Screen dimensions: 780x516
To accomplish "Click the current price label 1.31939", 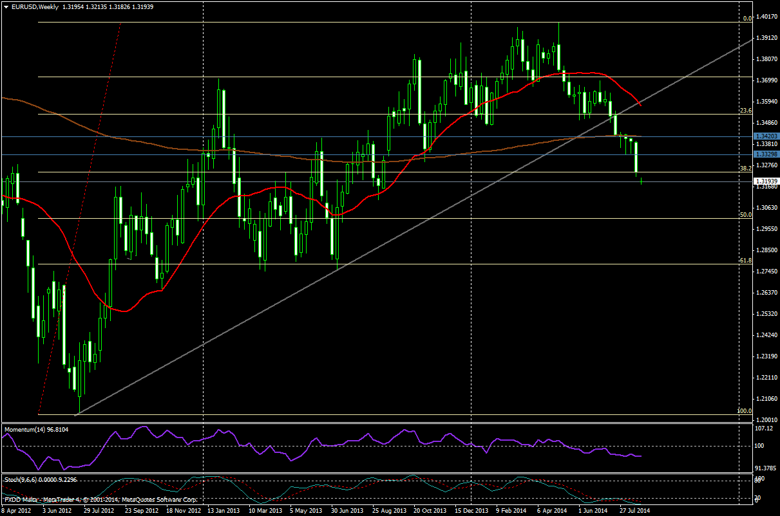I will click(765, 181).
